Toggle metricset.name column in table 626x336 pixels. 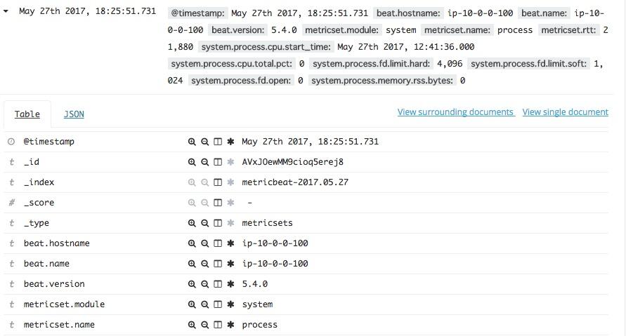coord(218,325)
